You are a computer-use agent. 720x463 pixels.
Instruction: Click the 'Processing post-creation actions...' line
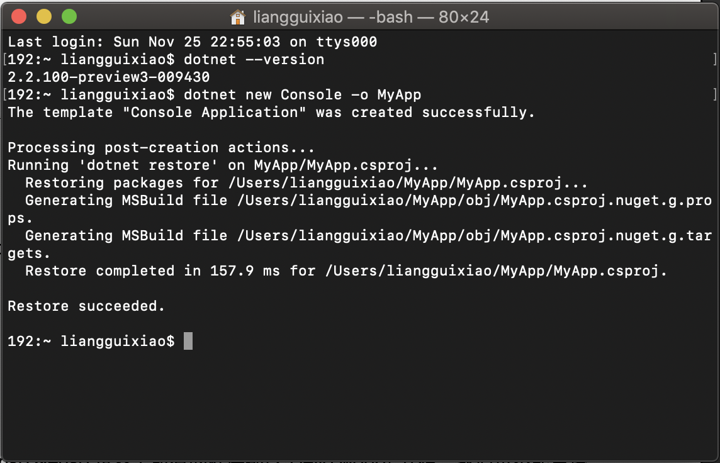click(x=161, y=148)
